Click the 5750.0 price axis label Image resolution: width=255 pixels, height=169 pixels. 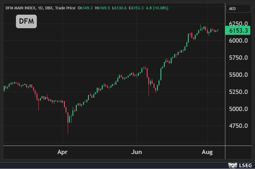(x=238, y=58)
